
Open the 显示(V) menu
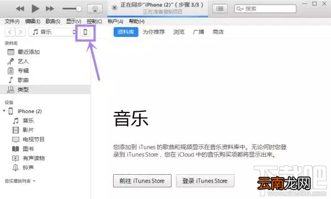point(74,21)
